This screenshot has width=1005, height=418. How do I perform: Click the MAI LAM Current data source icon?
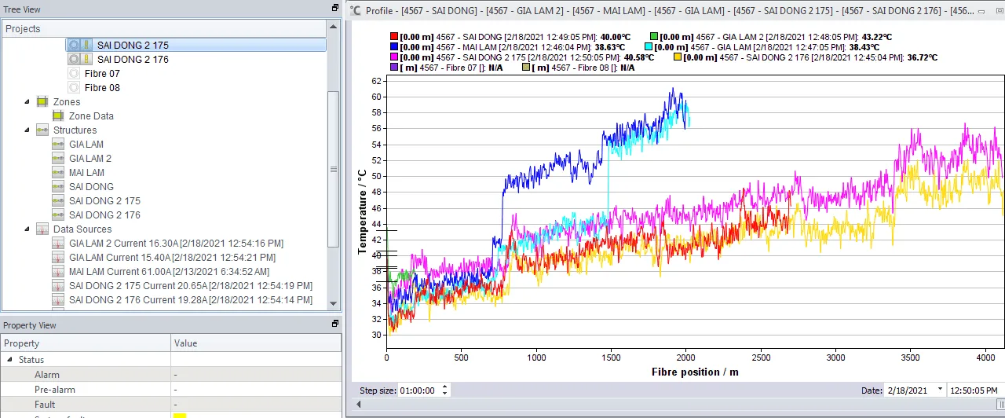pyautogui.click(x=58, y=272)
